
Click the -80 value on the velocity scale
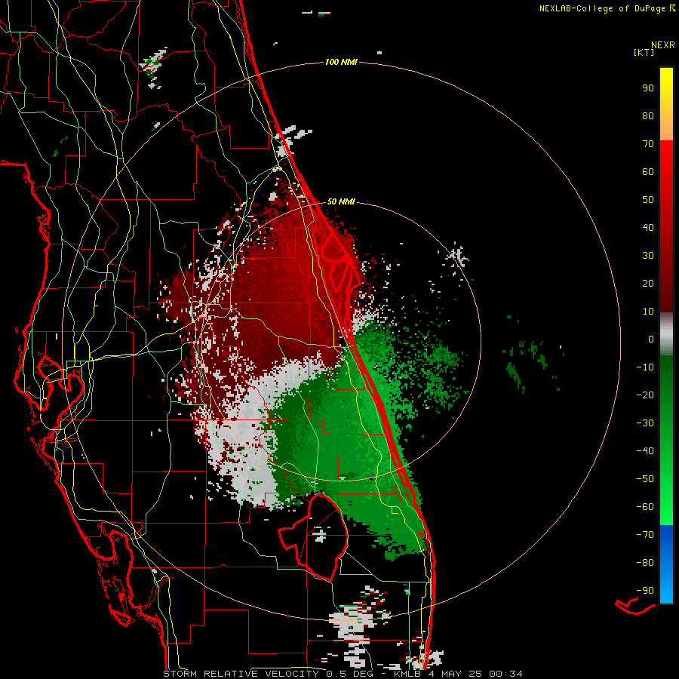pyautogui.click(x=645, y=563)
